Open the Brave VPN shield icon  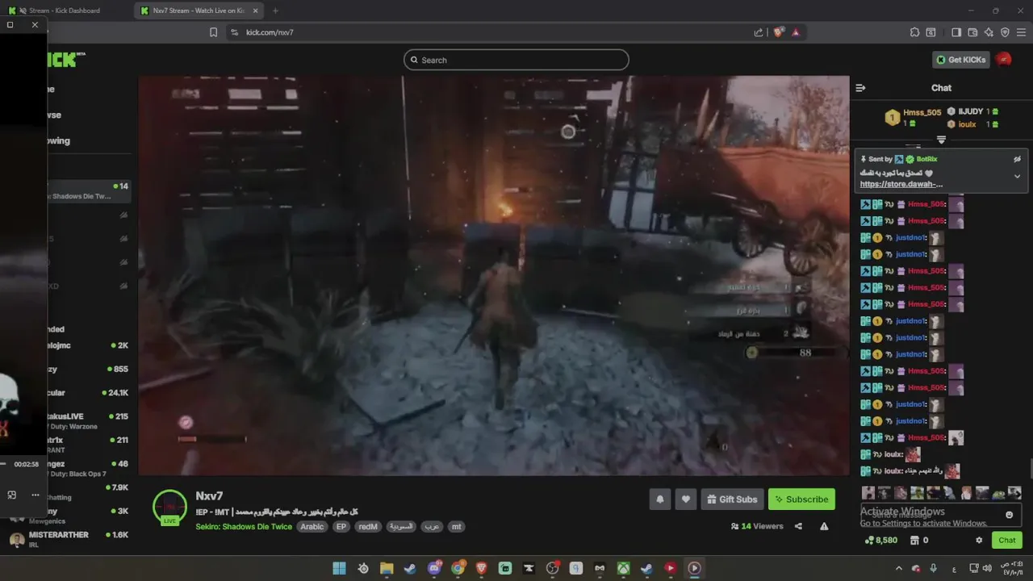point(1005,32)
